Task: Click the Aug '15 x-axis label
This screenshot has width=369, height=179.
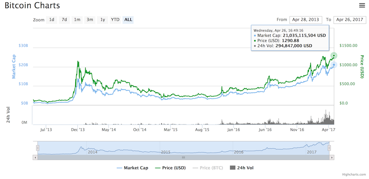Action: [x=202, y=129]
